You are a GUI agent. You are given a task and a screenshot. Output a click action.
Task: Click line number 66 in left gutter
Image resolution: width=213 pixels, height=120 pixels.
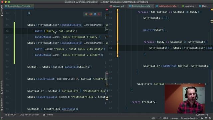click(7, 31)
